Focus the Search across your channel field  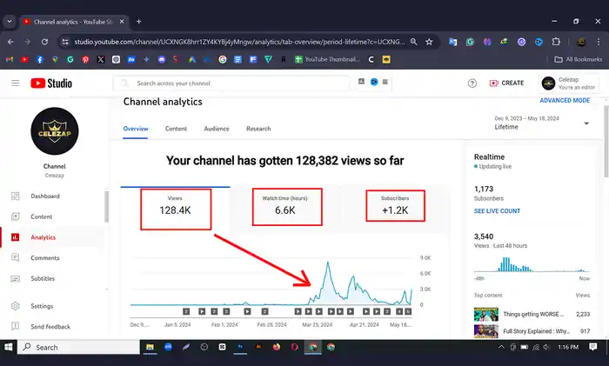tap(231, 83)
